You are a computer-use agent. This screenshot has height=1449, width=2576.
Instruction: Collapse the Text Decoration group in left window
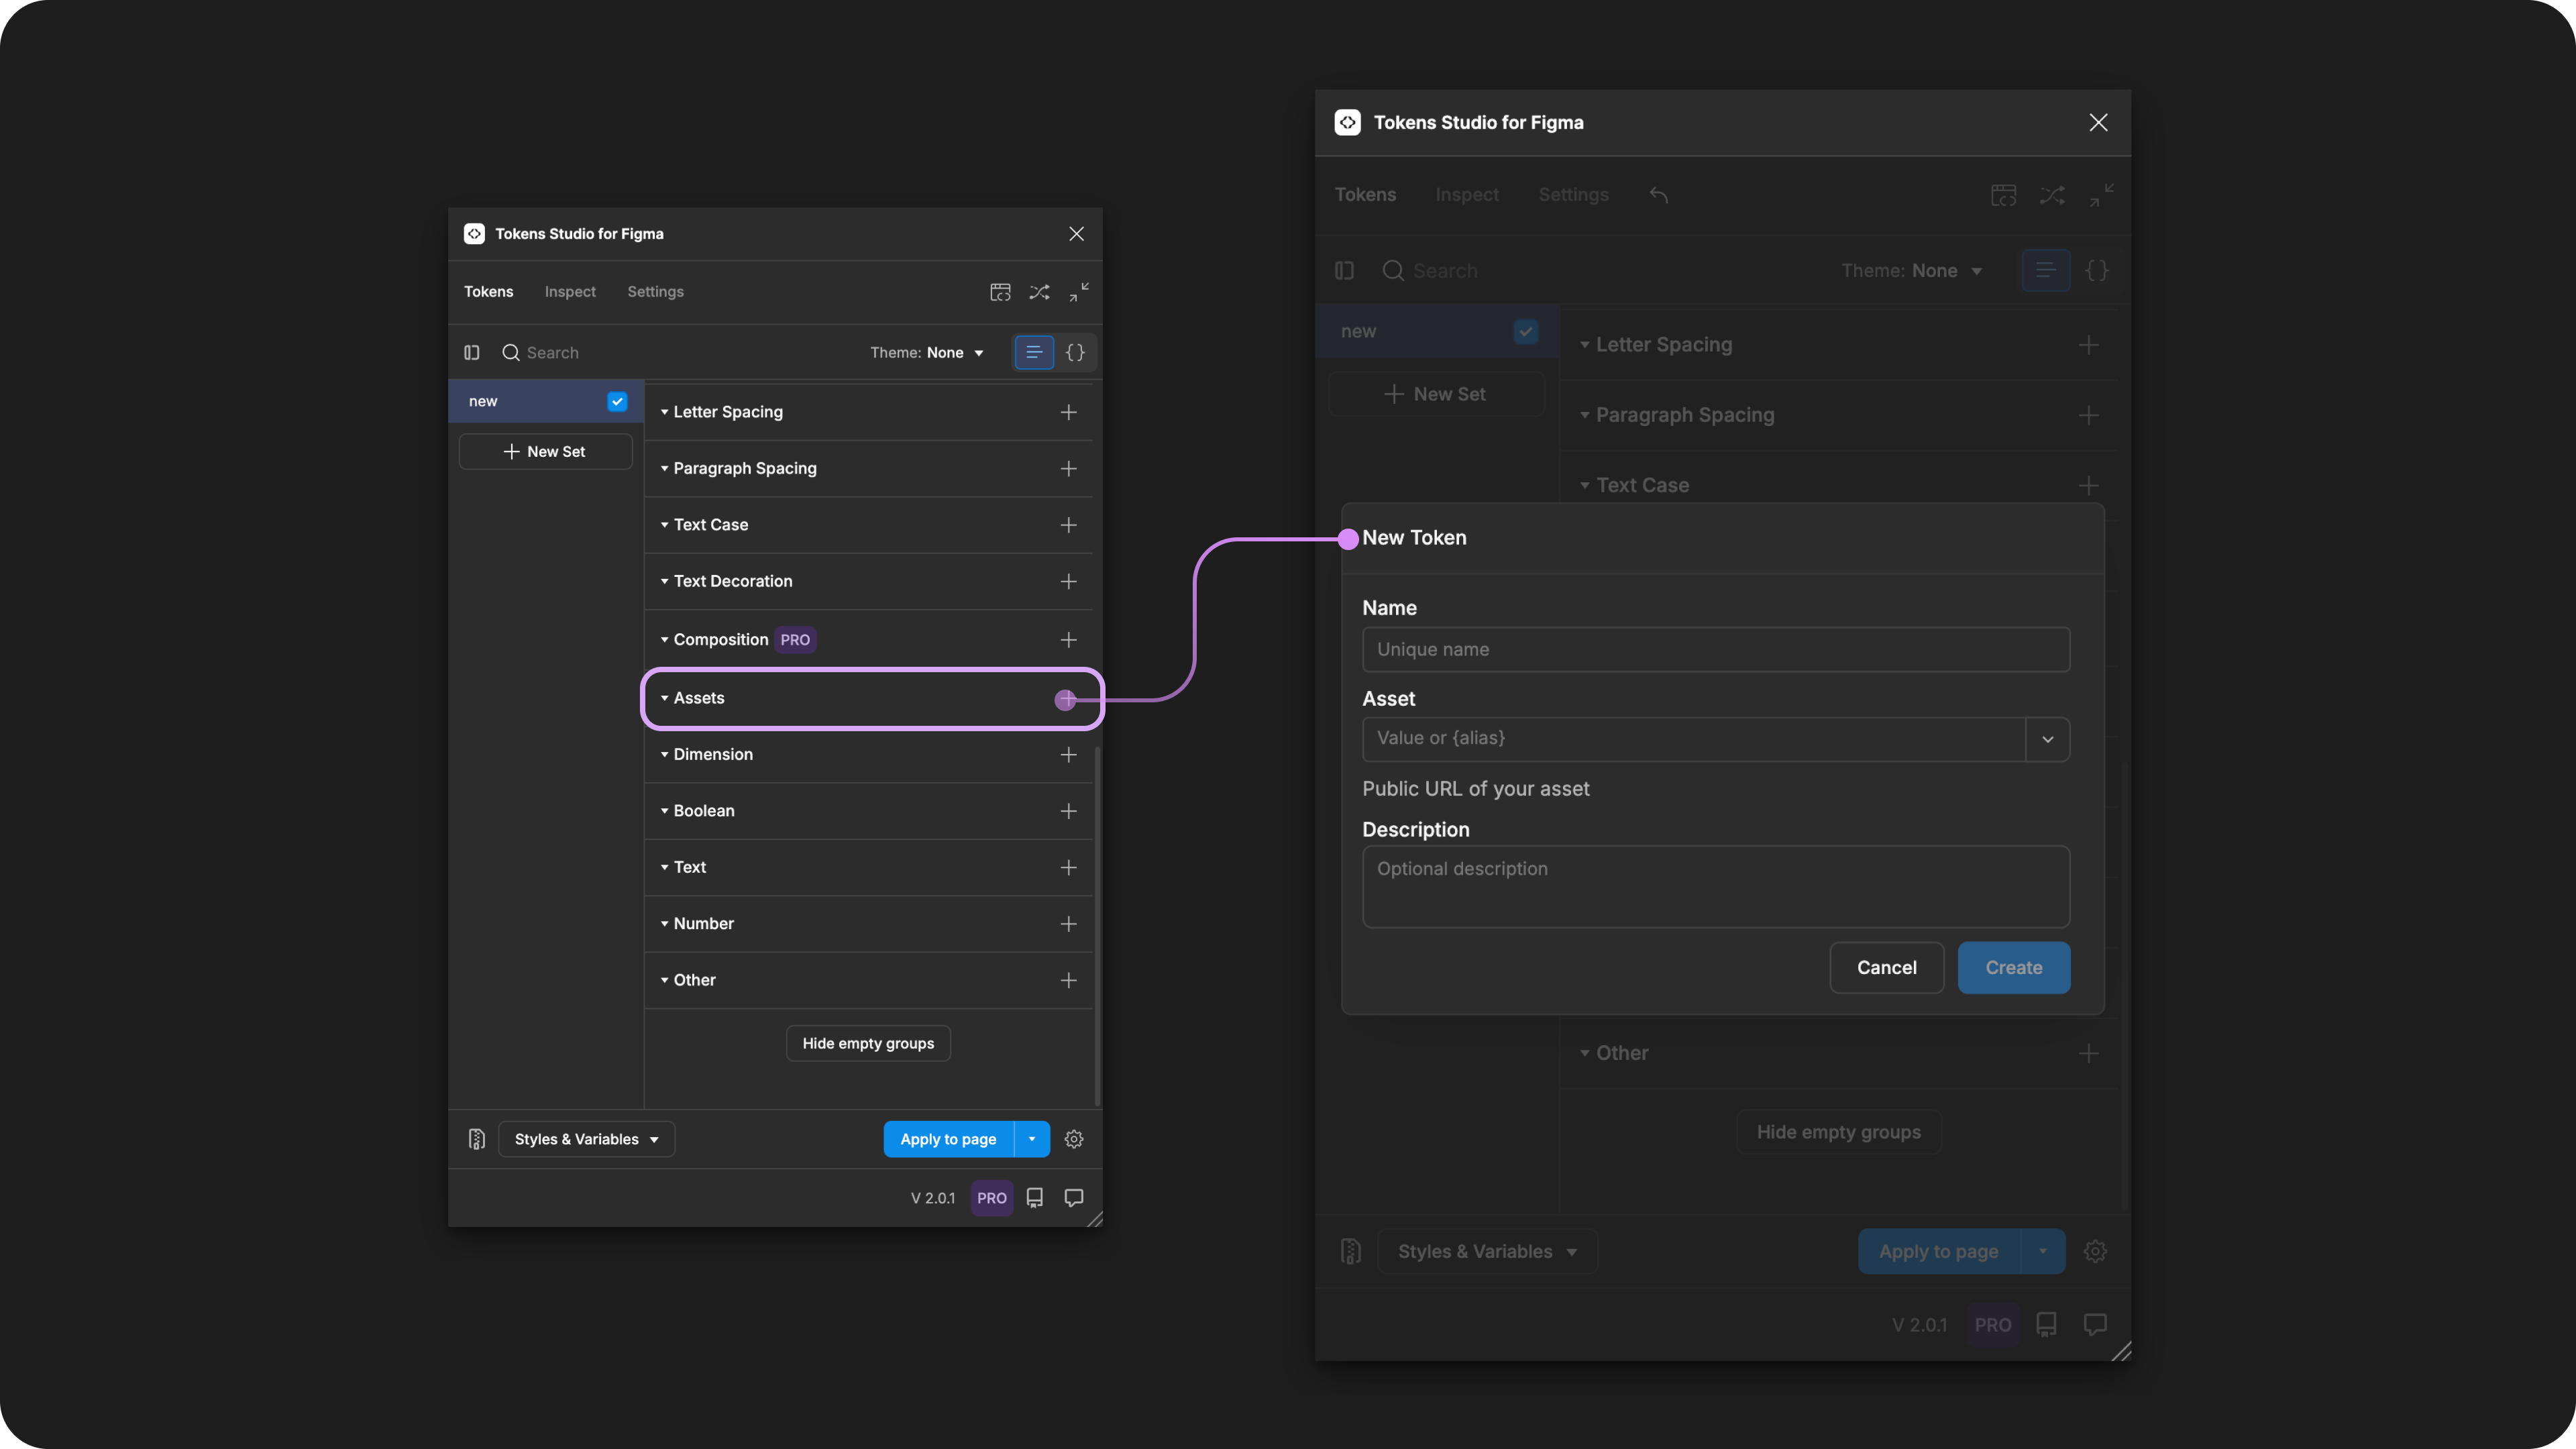(664, 581)
